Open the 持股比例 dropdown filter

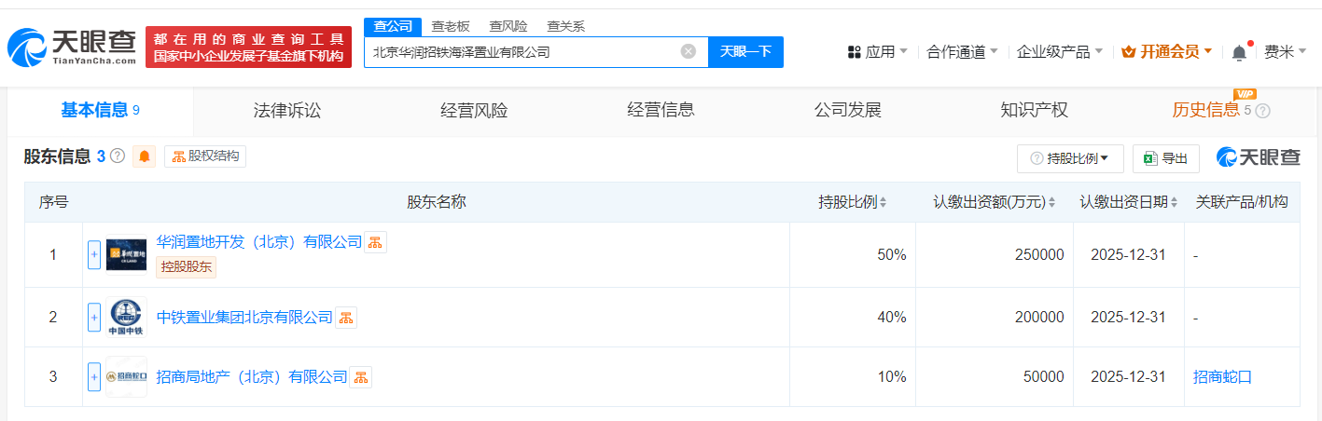1069,158
